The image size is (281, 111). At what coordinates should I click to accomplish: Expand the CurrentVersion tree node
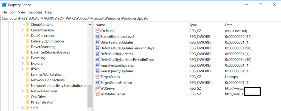tap(23, 30)
